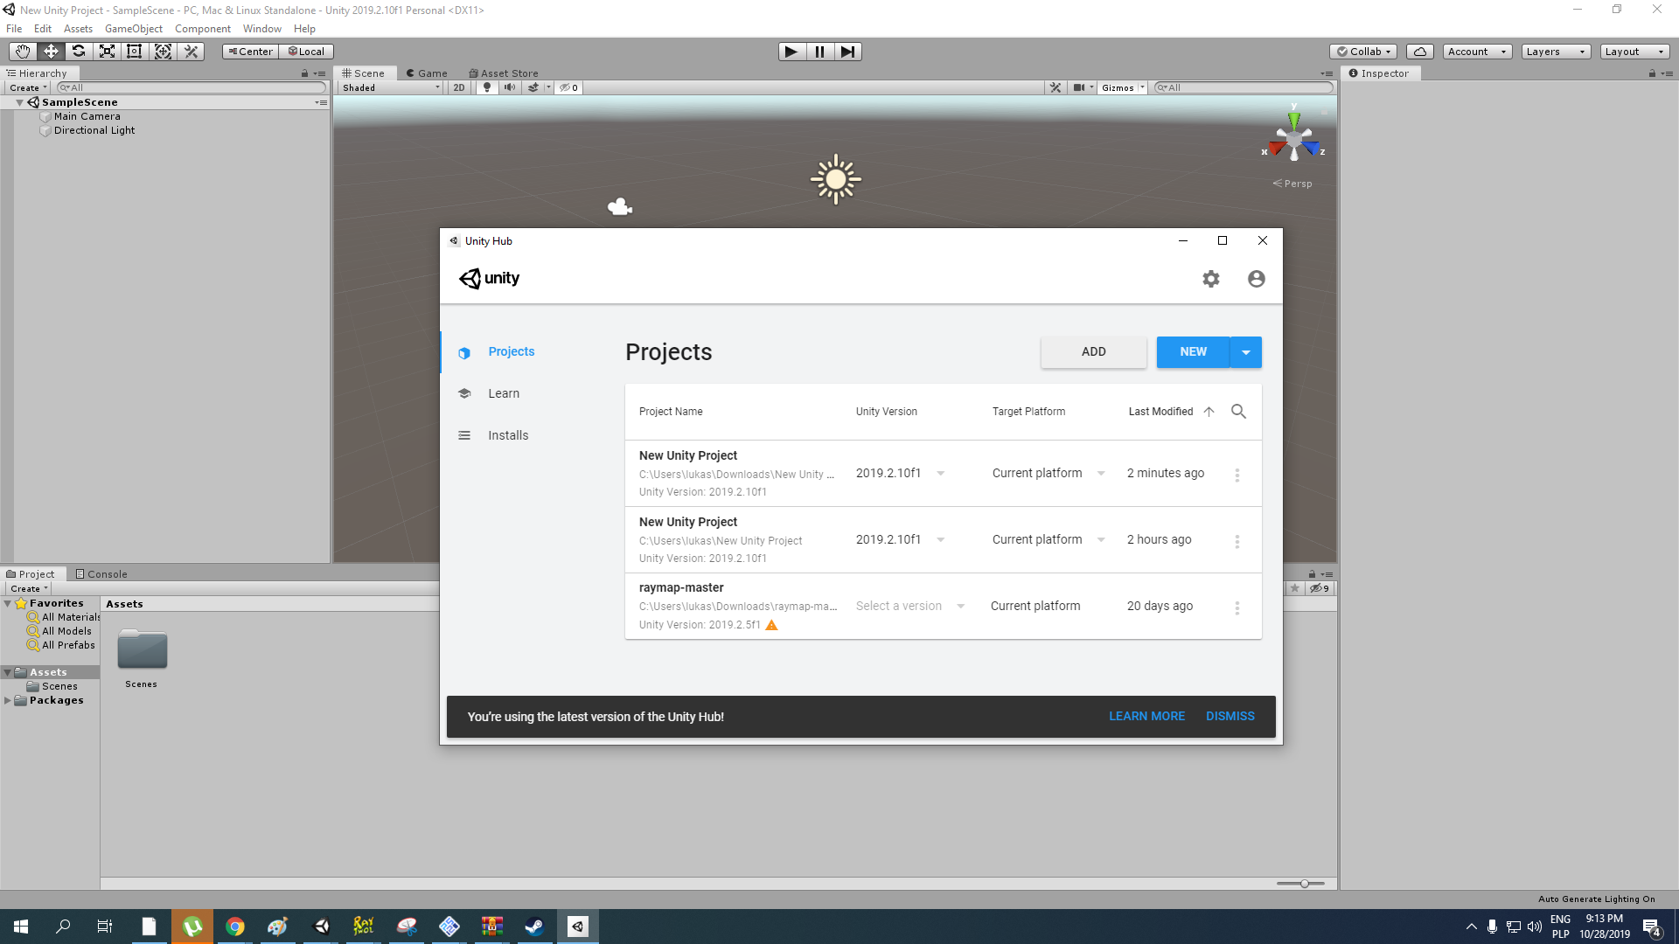Toggle scene audio speaker icon
1679x944 pixels.
point(510,87)
